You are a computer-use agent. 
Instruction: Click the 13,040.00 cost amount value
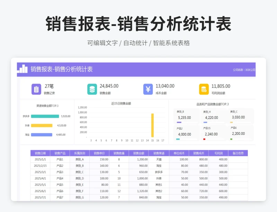165,86
